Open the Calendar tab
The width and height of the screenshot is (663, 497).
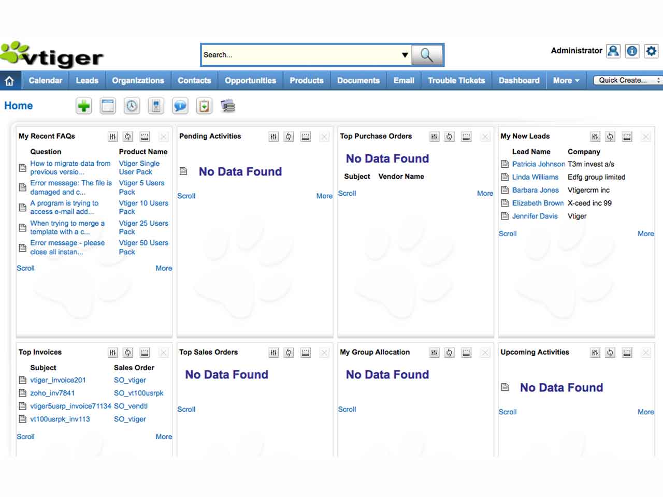[x=46, y=81]
